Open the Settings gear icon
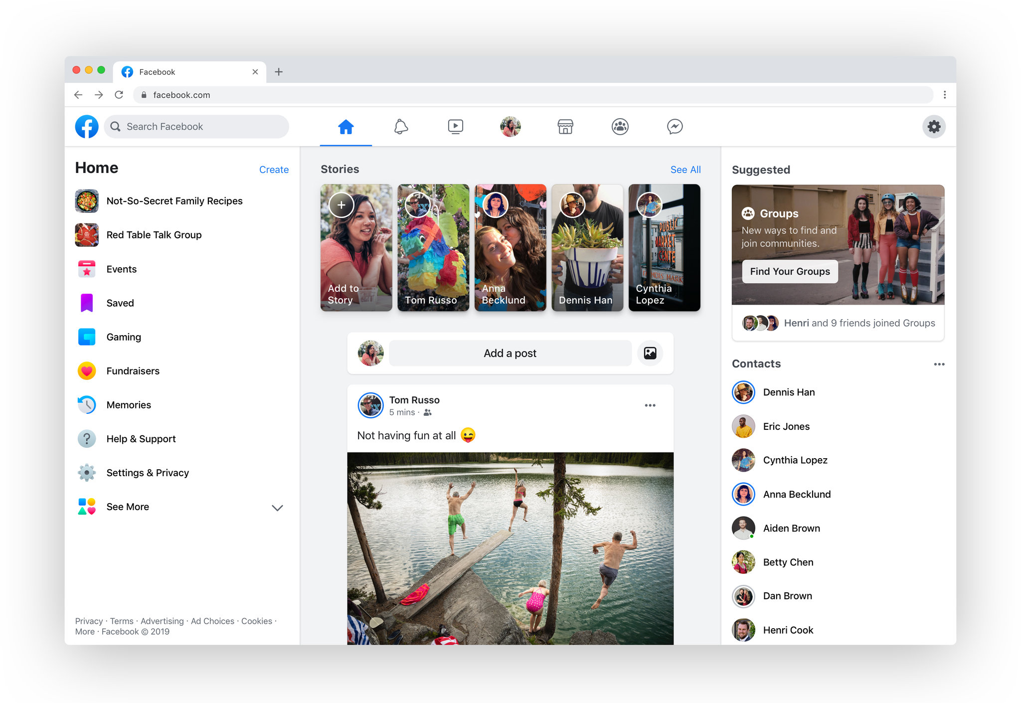 [x=934, y=127]
